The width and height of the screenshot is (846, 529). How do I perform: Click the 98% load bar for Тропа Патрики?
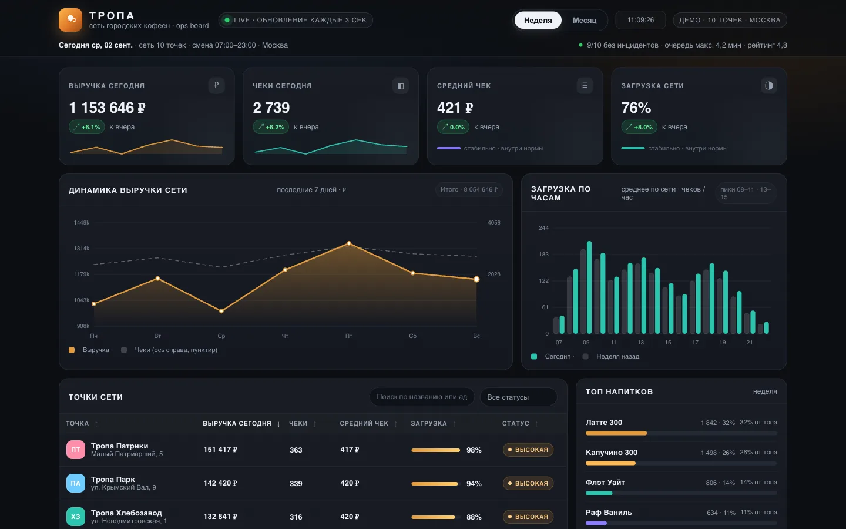click(x=436, y=450)
